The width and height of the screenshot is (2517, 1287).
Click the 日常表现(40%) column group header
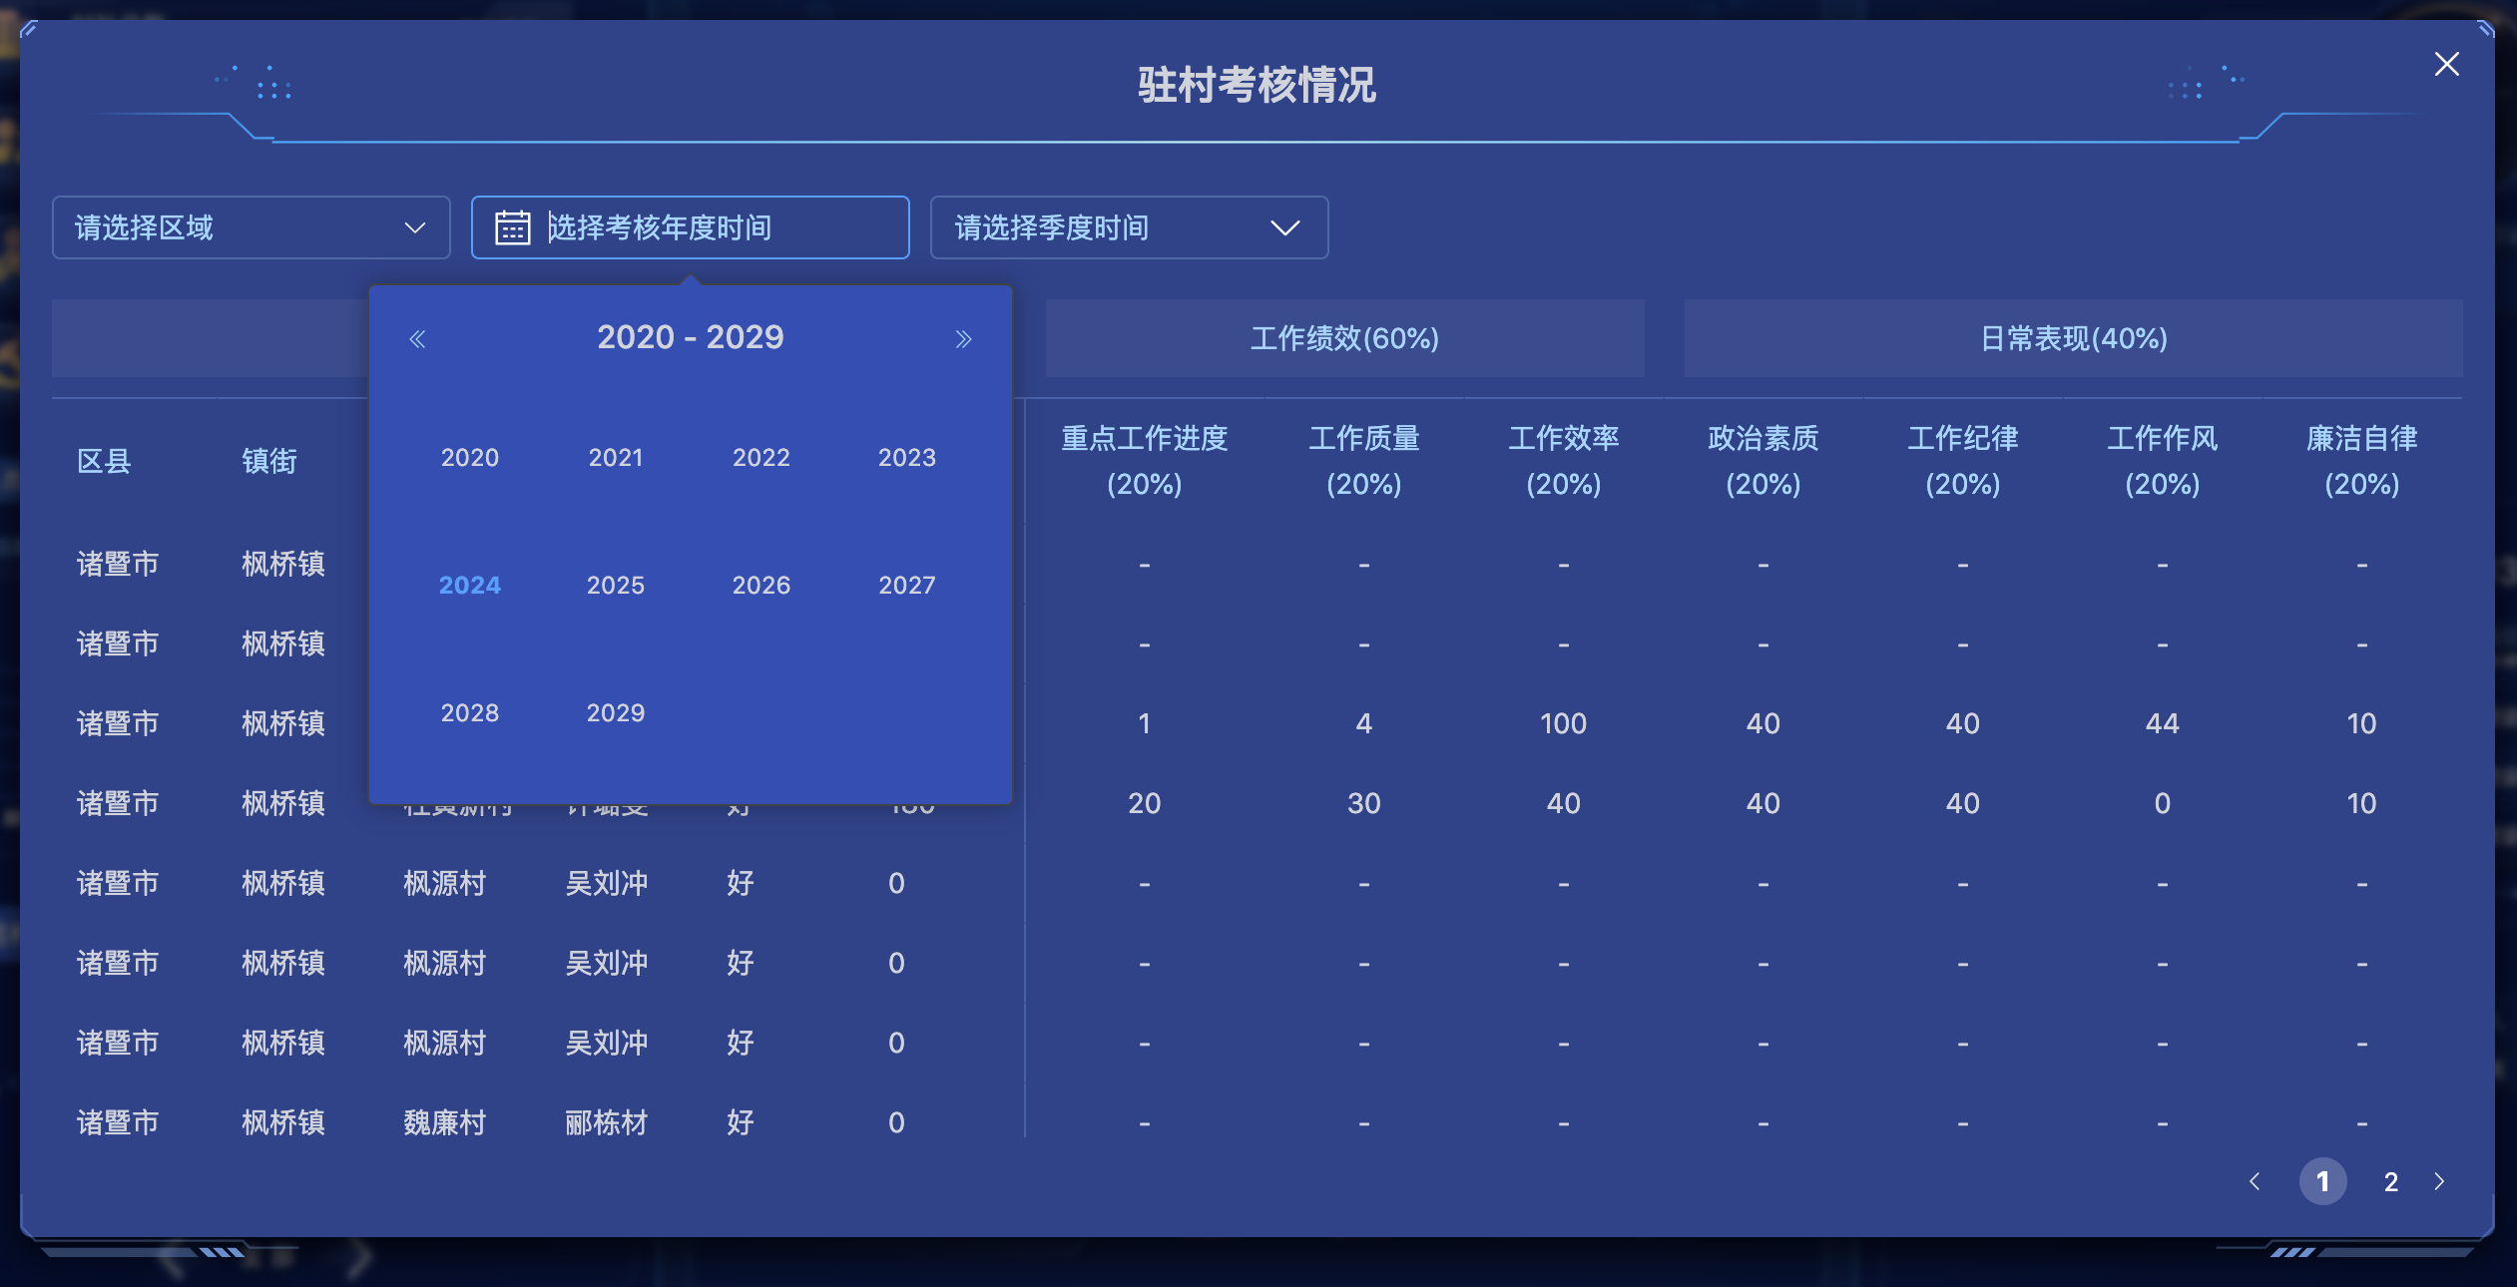pos(2073,338)
